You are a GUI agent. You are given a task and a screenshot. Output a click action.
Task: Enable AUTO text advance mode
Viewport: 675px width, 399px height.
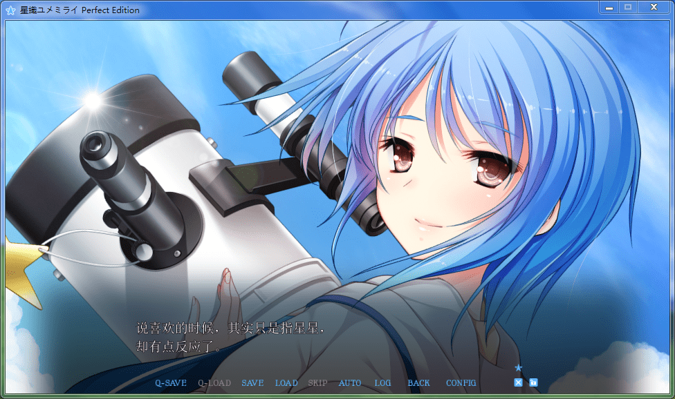[x=350, y=383]
